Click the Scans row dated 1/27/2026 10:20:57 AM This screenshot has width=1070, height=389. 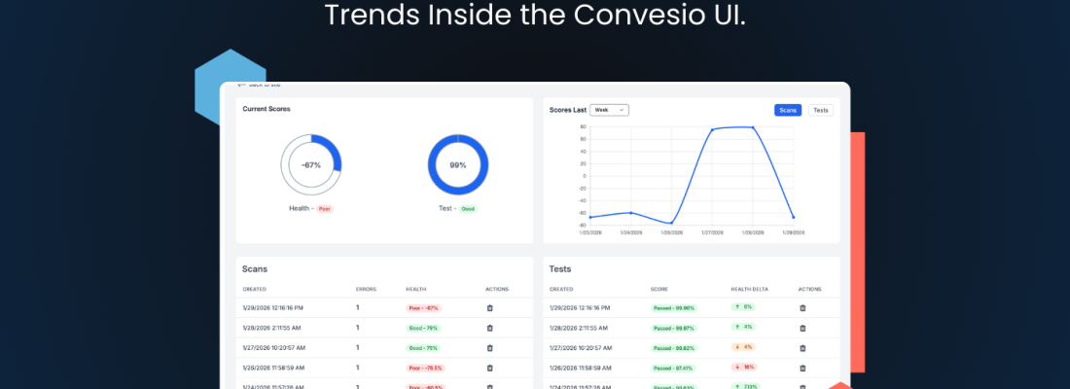[384, 348]
